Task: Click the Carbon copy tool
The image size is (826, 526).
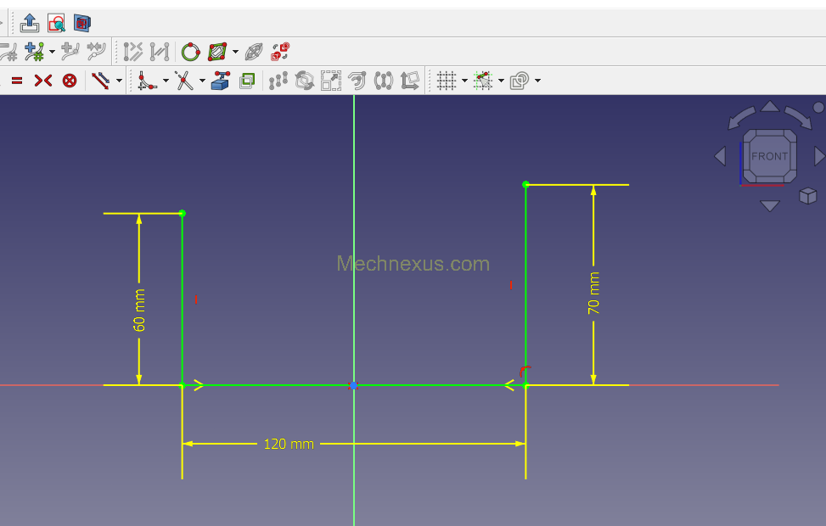Action: coord(247,81)
